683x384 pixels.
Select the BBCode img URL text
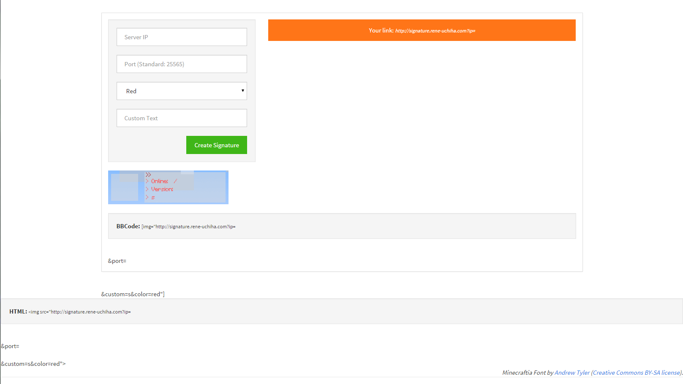pyautogui.click(x=188, y=227)
